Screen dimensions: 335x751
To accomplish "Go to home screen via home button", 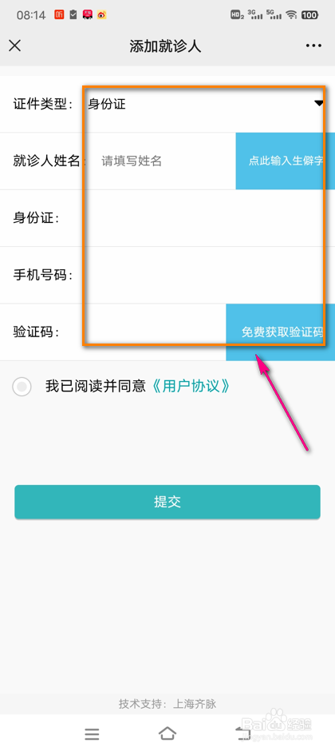I will [167, 733].
